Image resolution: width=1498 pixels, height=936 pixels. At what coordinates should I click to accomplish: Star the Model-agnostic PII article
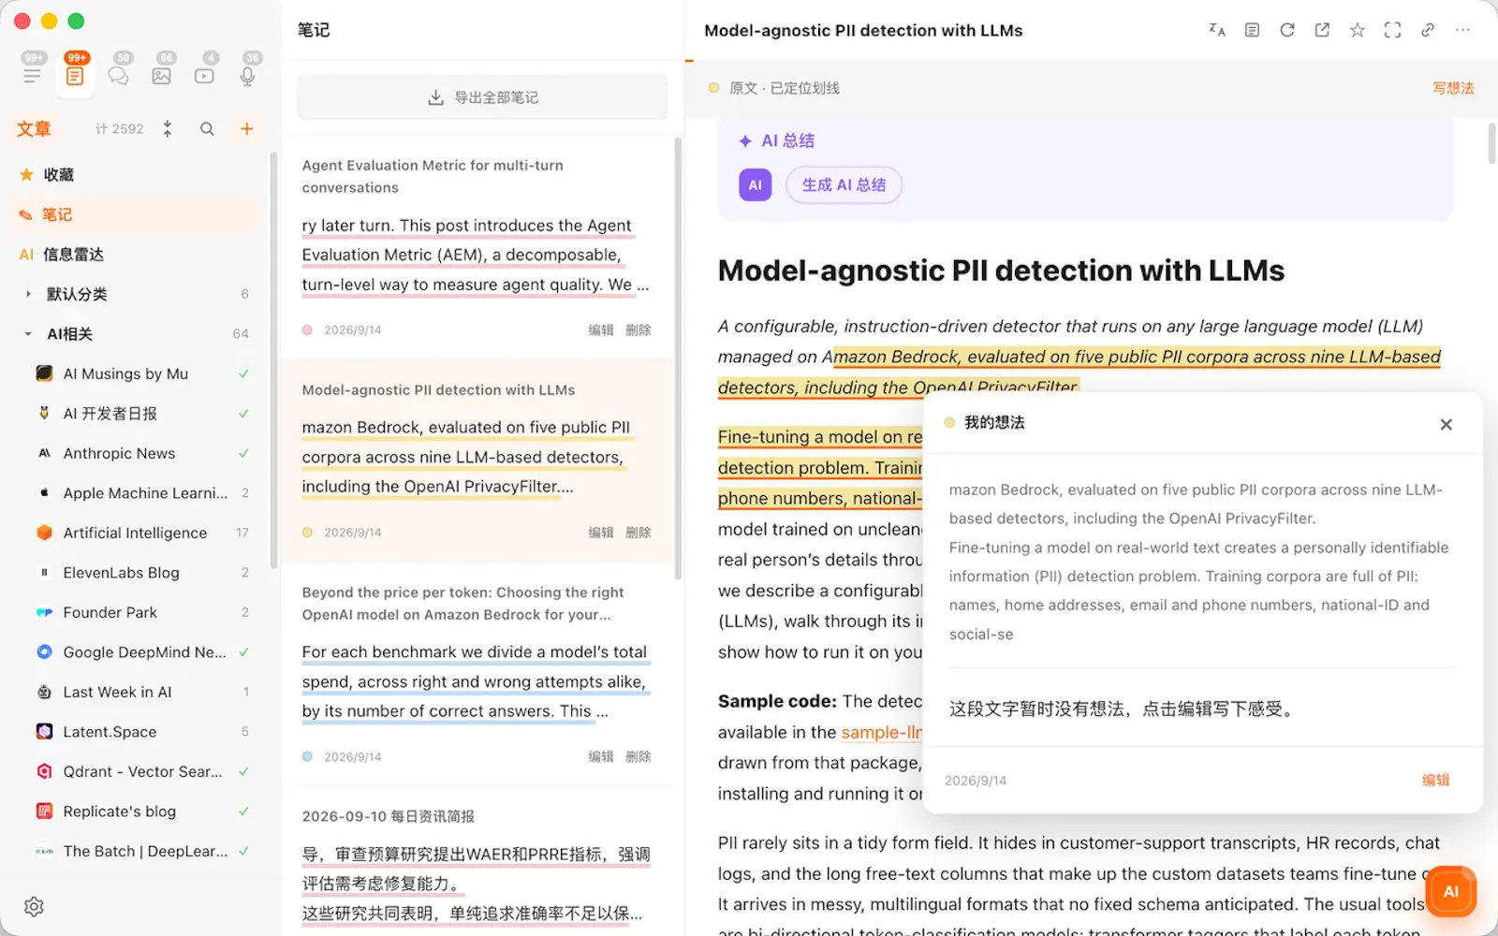pyautogui.click(x=1358, y=30)
